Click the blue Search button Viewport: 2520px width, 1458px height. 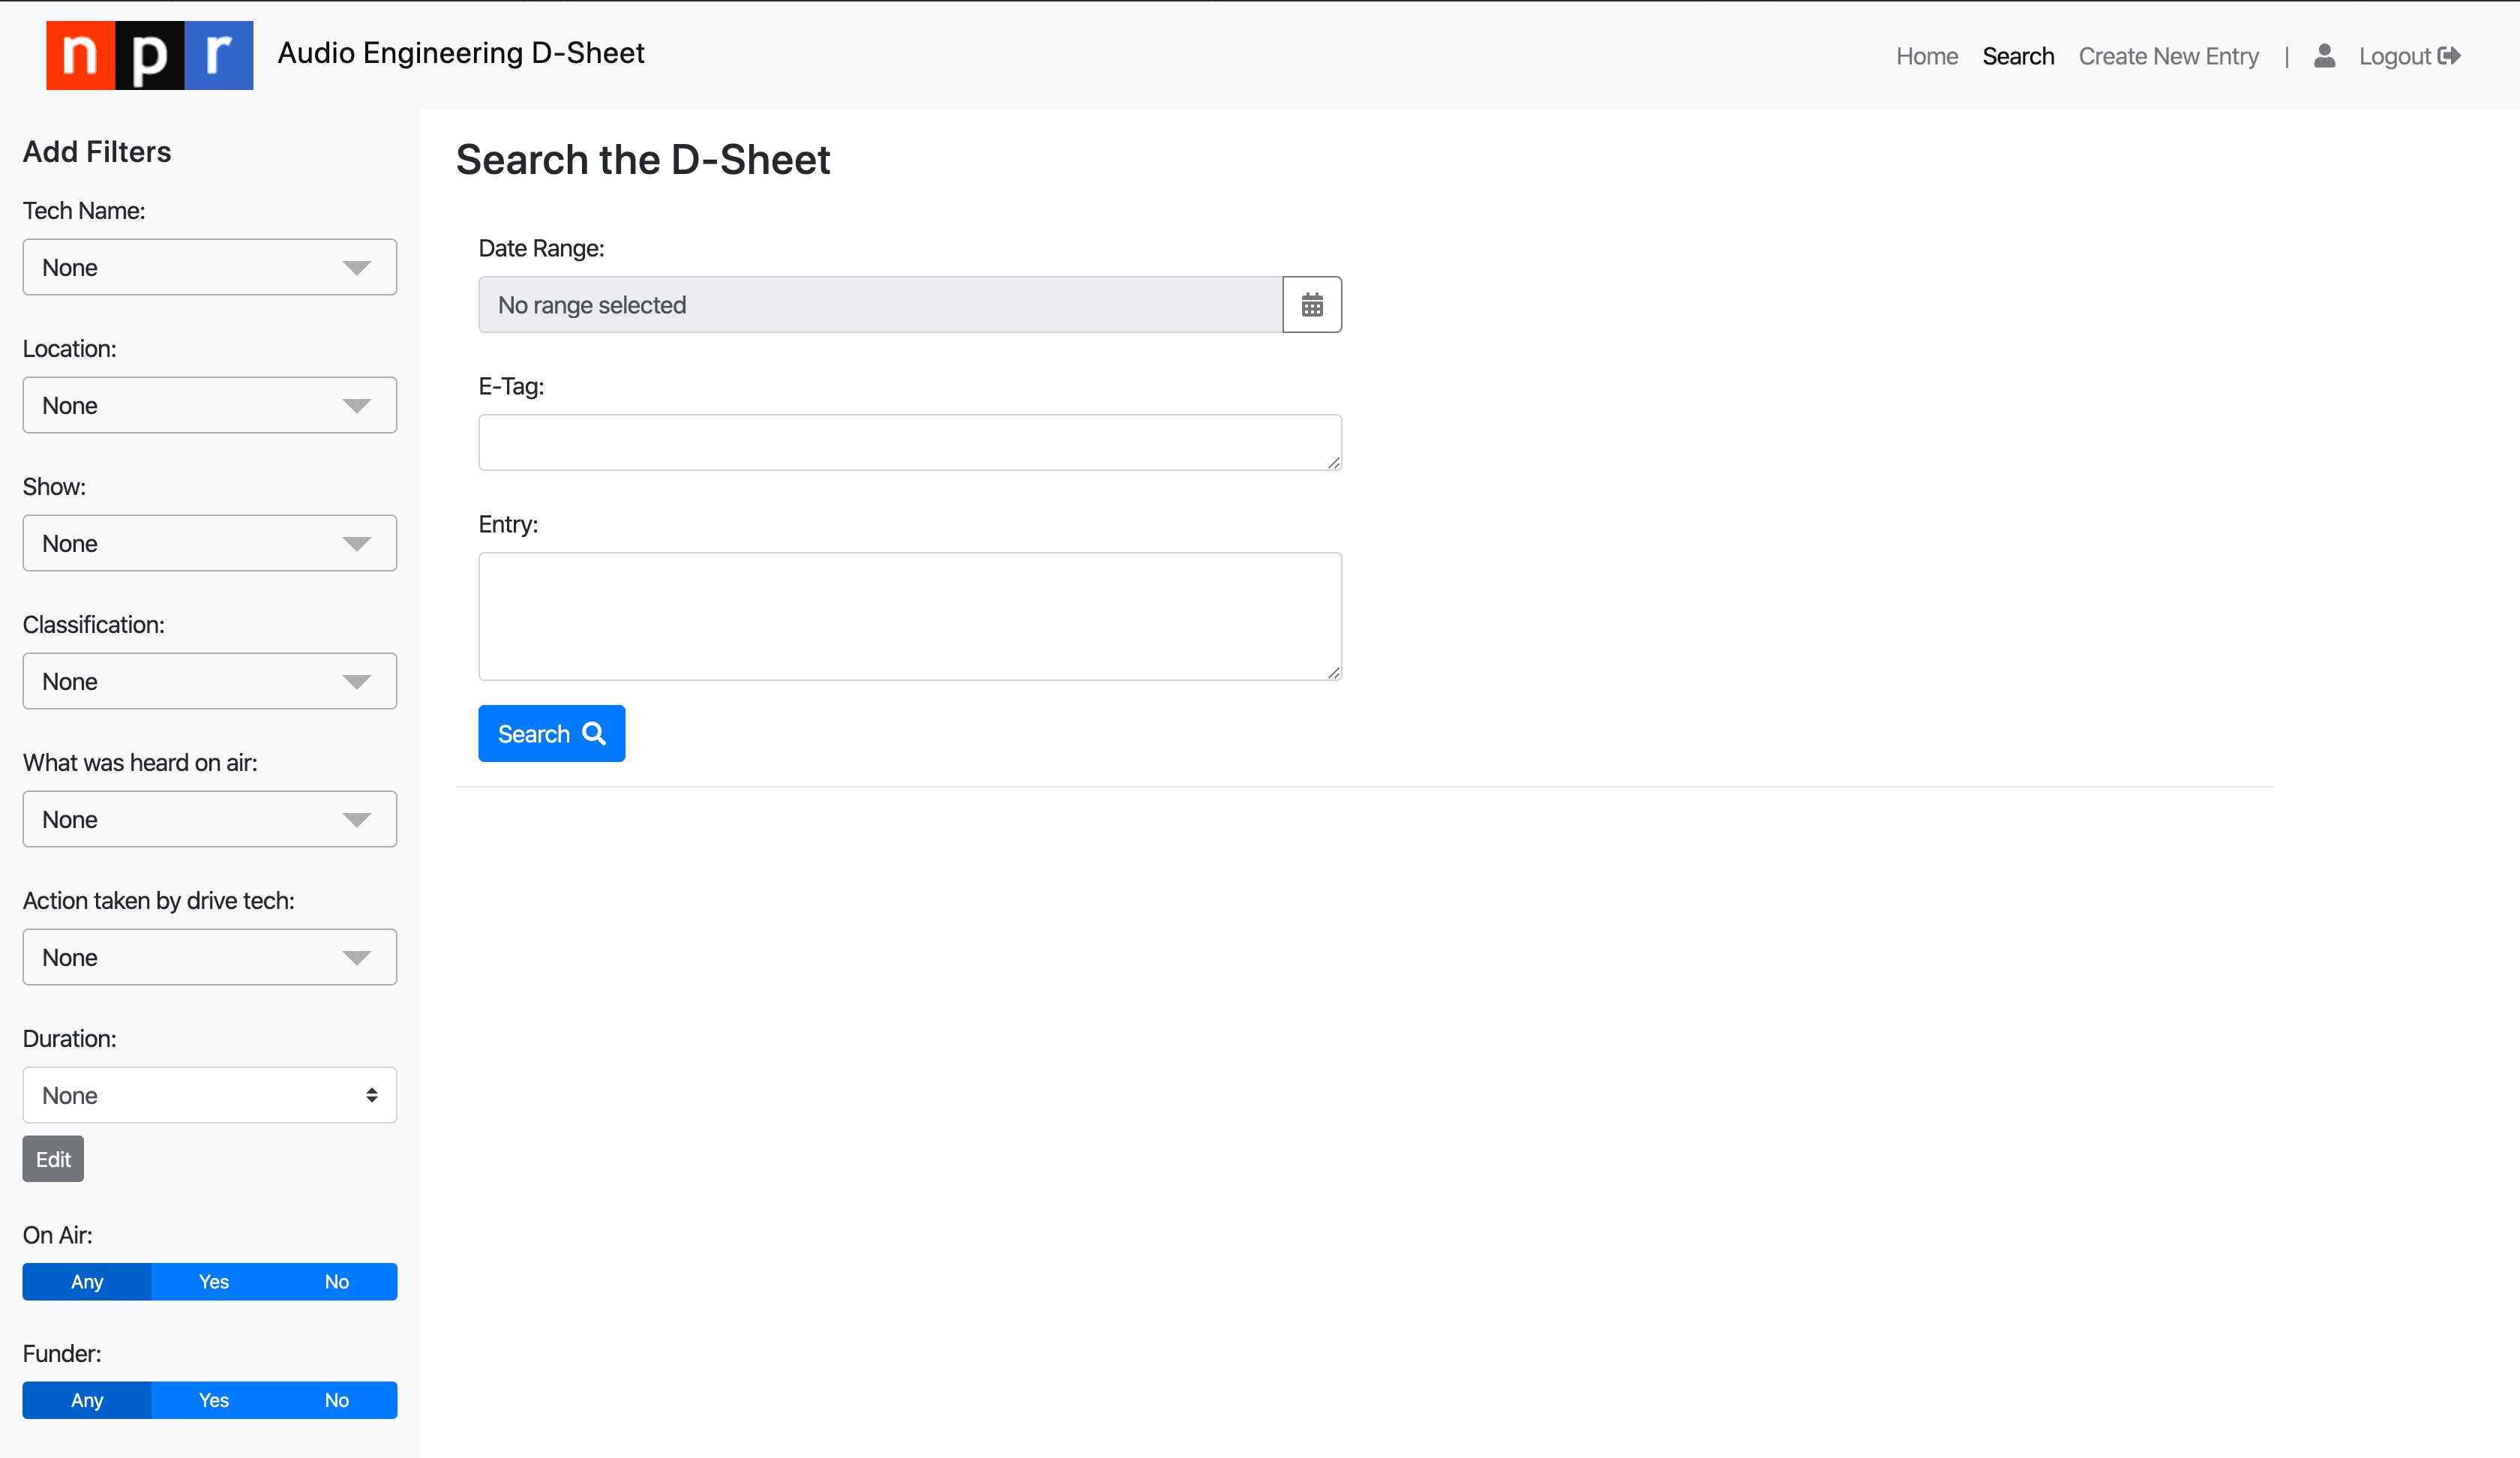click(x=551, y=733)
